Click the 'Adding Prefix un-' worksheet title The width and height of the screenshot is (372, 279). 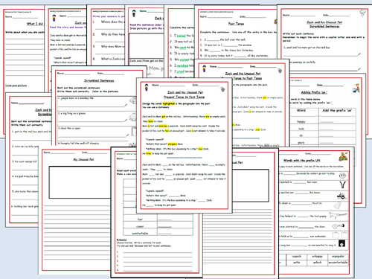pos(314,92)
